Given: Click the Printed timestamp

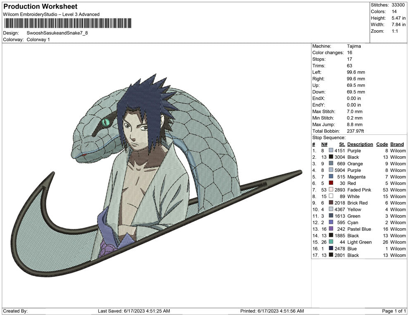Looking at the screenshot, I should (x=272, y=311).
